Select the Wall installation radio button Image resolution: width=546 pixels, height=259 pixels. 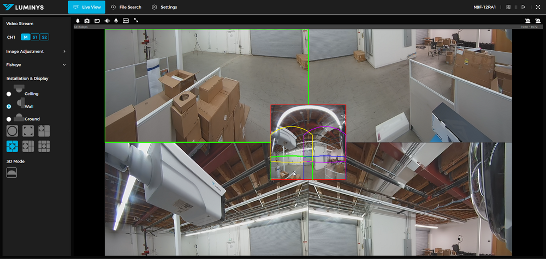(x=9, y=106)
